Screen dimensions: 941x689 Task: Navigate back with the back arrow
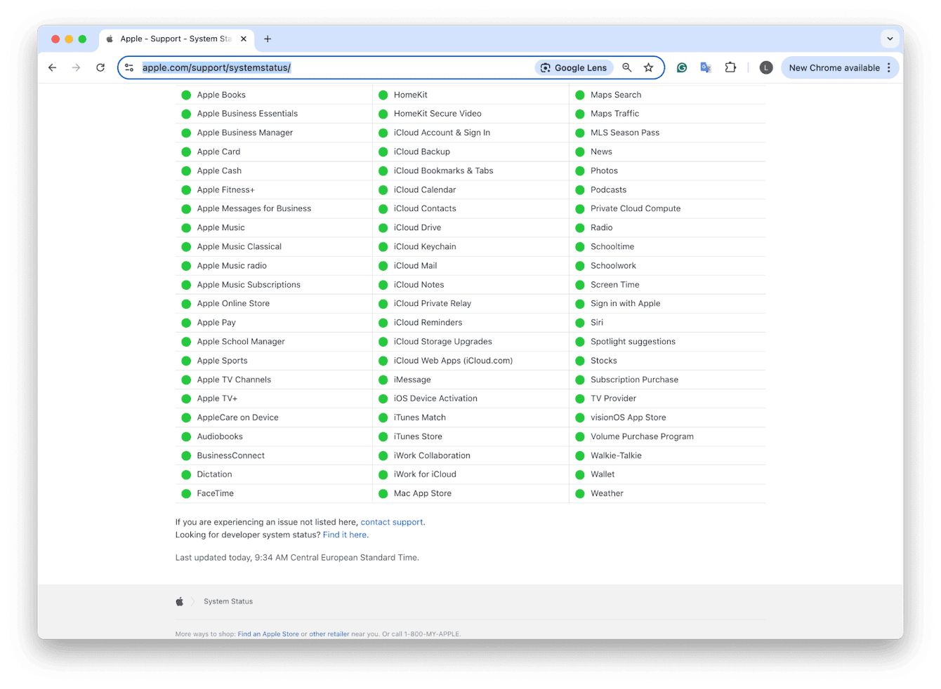[x=52, y=67]
